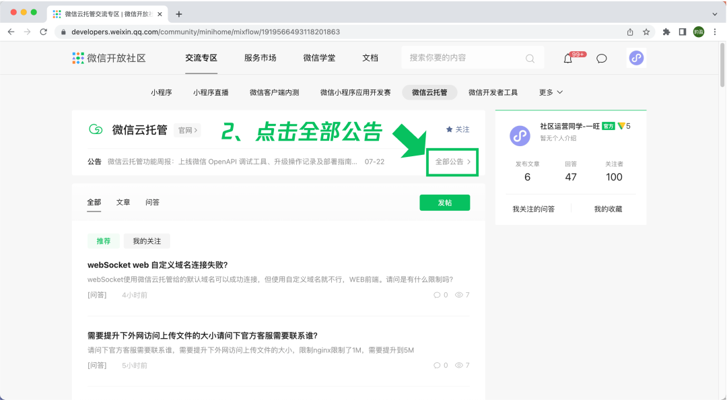This screenshot has height=400, width=727.
Task: Click the 微信云托管 cloud logo icon
Action: [96, 129]
